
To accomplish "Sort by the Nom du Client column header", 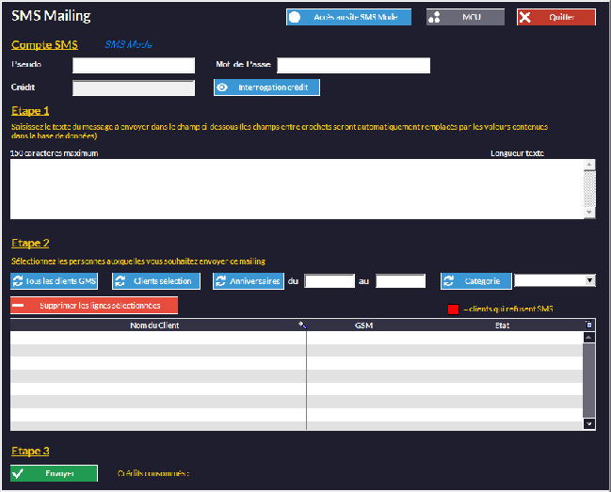I will [x=155, y=325].
